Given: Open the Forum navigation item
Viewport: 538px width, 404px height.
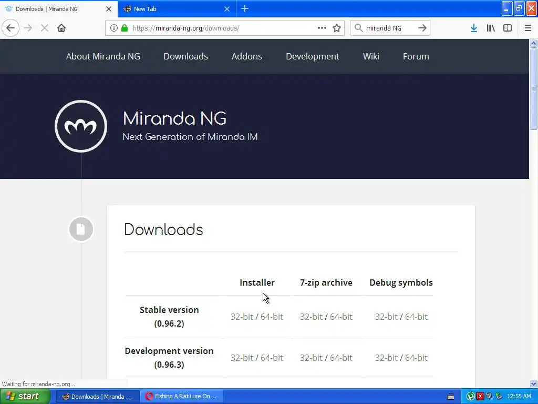Looking at the screenshot, I should point(416,56).
